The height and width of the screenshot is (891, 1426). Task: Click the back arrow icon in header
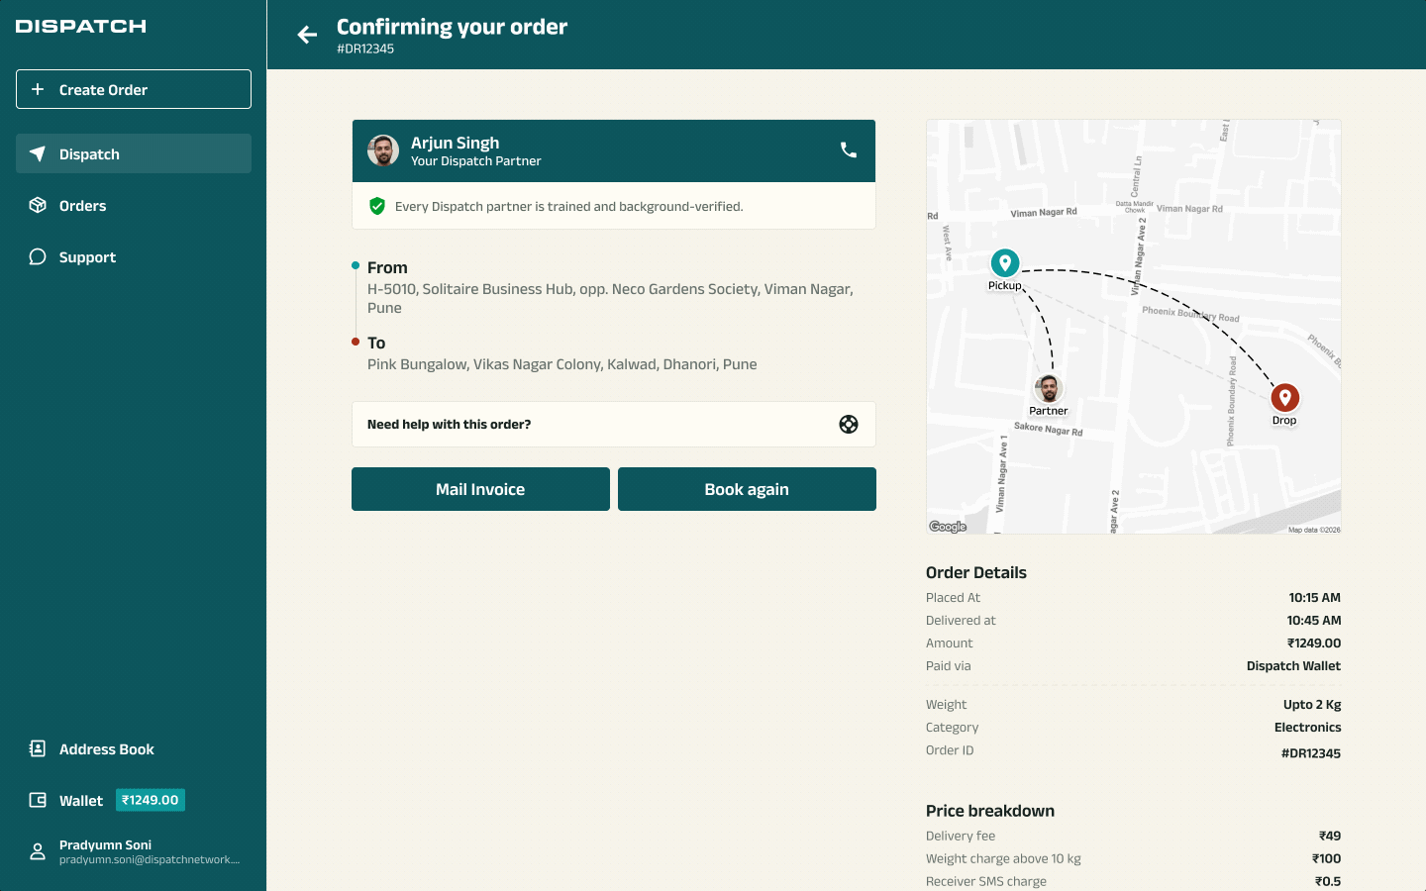(307, 35)
